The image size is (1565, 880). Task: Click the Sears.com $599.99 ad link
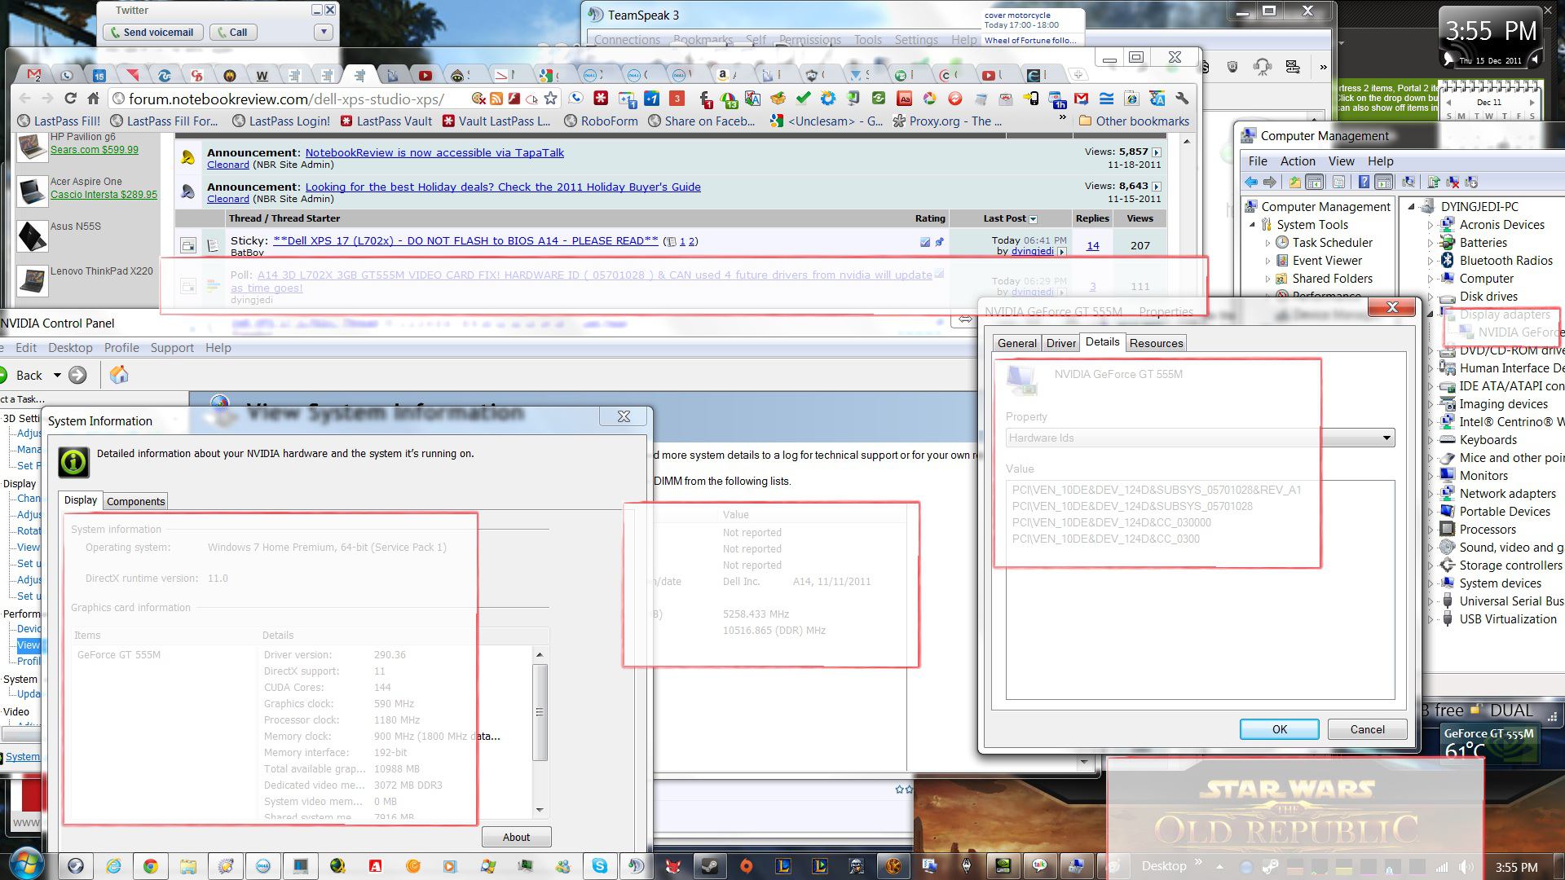point(95,150)
